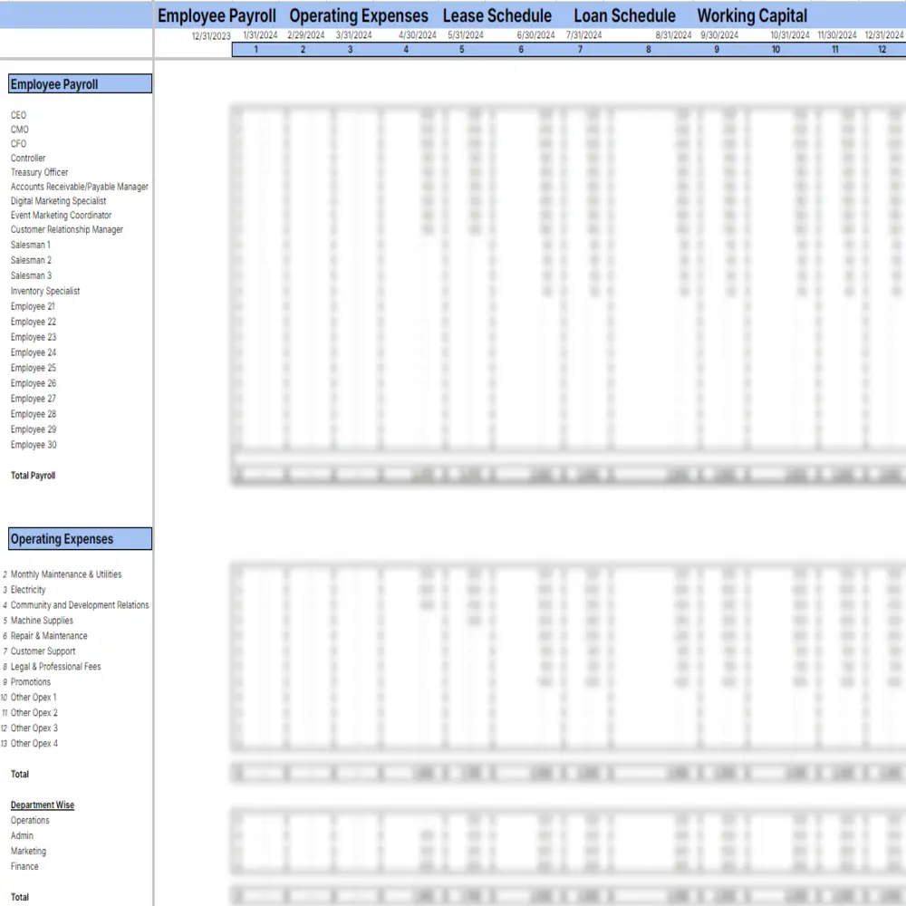The height and width of the screenshot is (906, 906).
Task: Click the Employee Payroll navigation header
Action: pyautogui.click(x=216, y=15)
